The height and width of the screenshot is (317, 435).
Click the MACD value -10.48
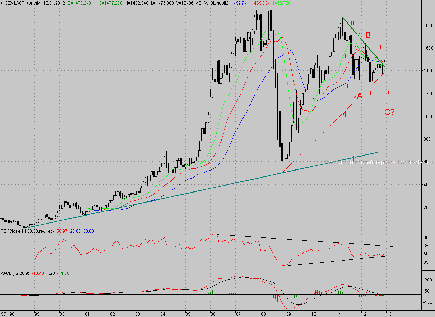38,273
